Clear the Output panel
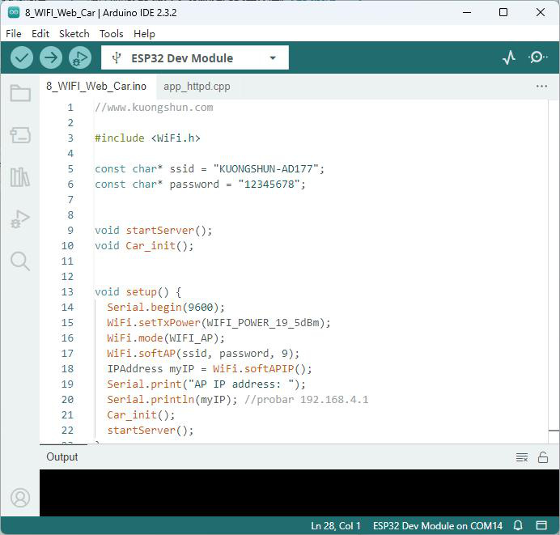Viewport: 560px width, 535px height. click(522, 457)
